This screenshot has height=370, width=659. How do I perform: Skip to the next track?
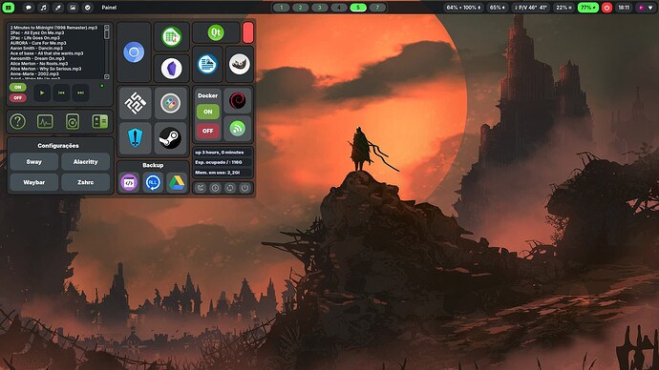coord(80,92)
